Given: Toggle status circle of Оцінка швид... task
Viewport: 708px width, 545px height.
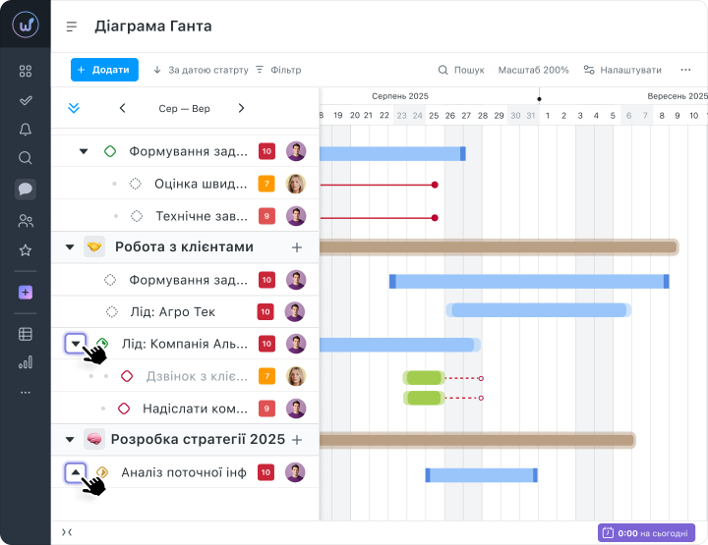Looking at the screenshot, I should coord(136,184).
